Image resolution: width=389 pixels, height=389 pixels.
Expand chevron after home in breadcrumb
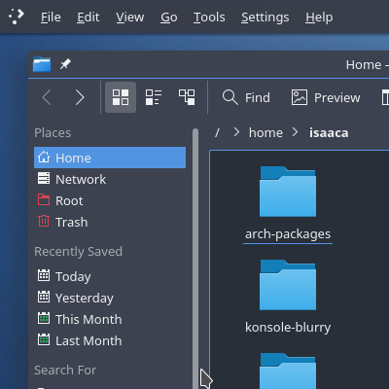point(295,132)
